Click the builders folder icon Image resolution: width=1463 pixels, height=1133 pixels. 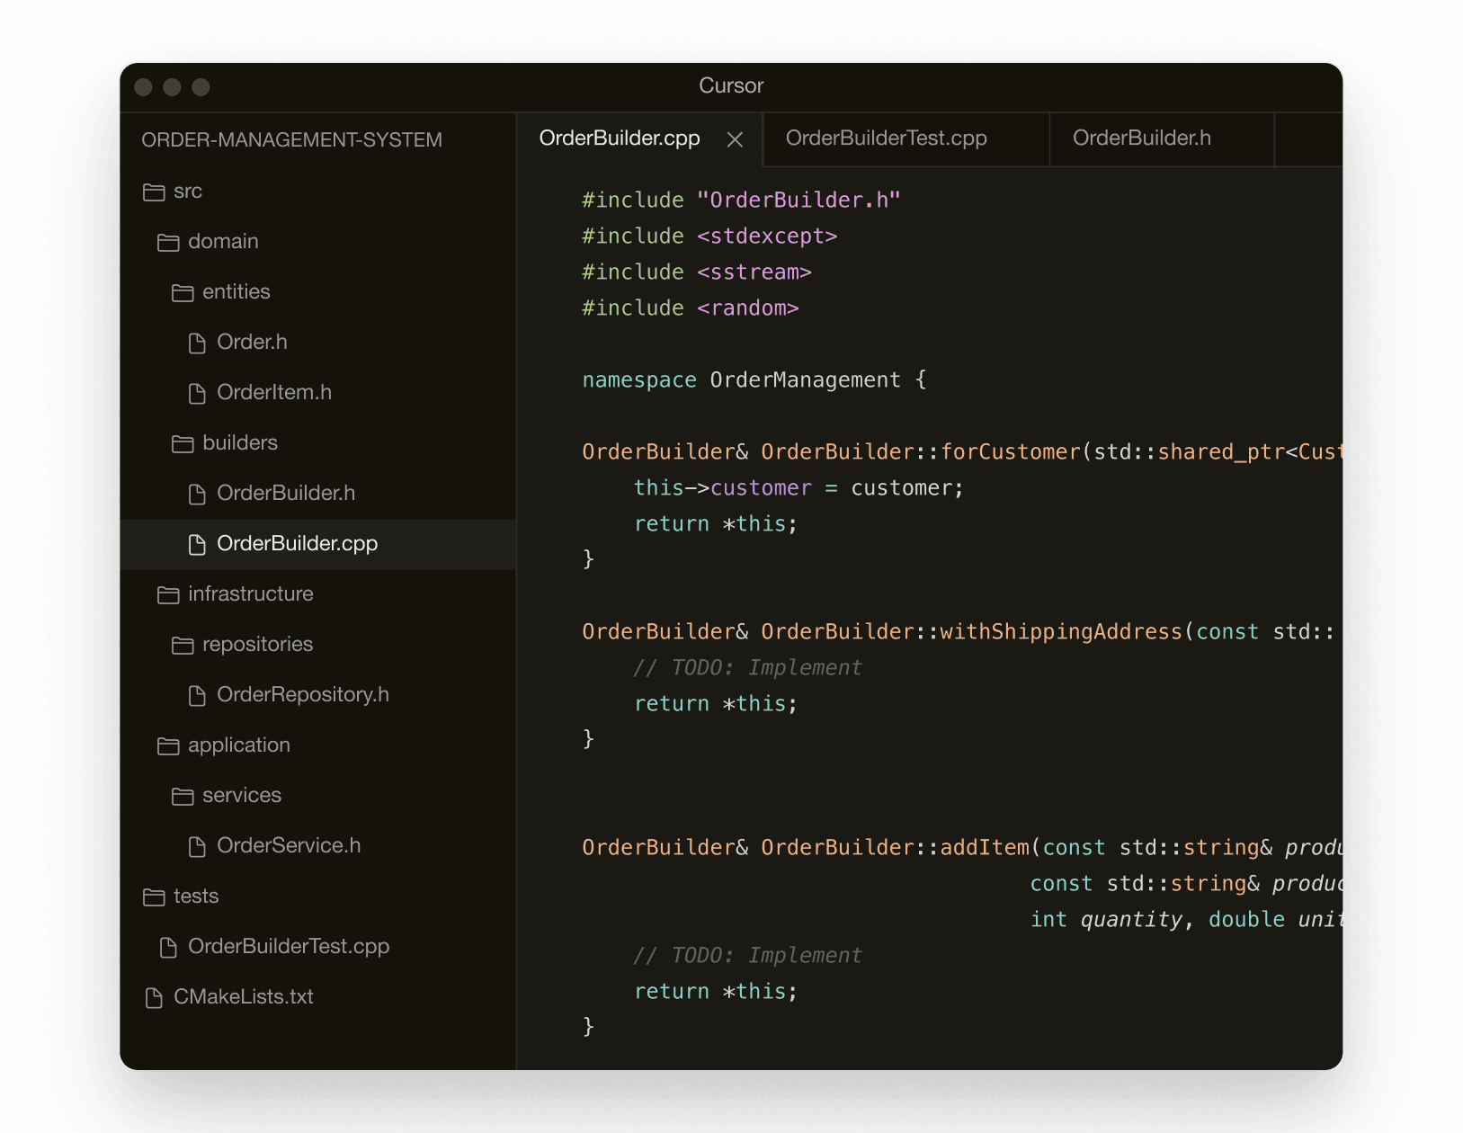pyautogui.click(x=183, y=443)
